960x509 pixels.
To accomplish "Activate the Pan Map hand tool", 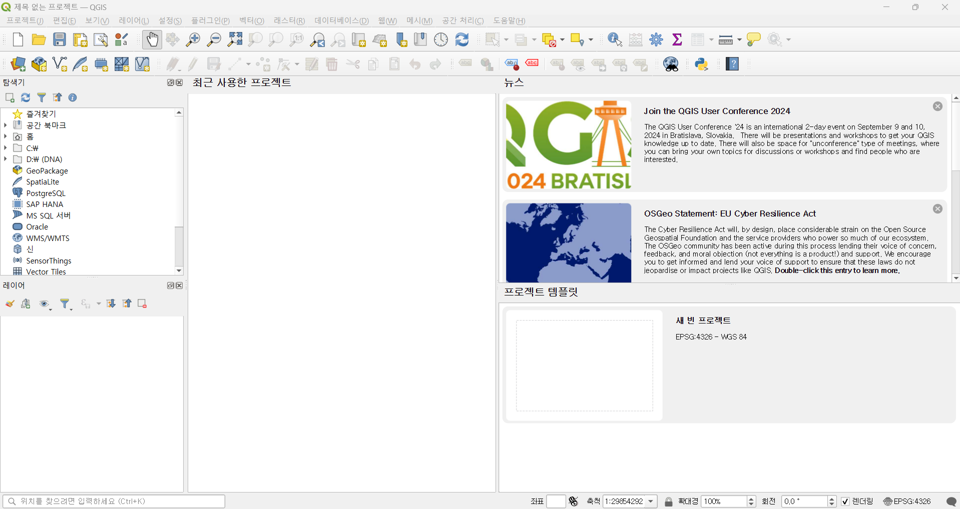I will coord(152,39).
